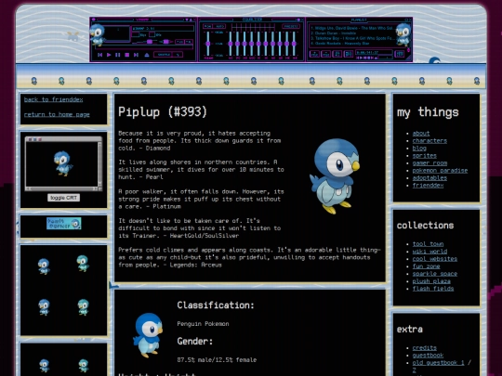Open the playlist LIST options button
The height and width of the screenshot is (376, 502).
[399, 54]
